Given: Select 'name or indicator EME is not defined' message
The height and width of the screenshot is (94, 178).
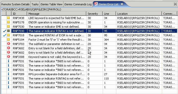Looking at the screenshot, I should coord(54,27).
